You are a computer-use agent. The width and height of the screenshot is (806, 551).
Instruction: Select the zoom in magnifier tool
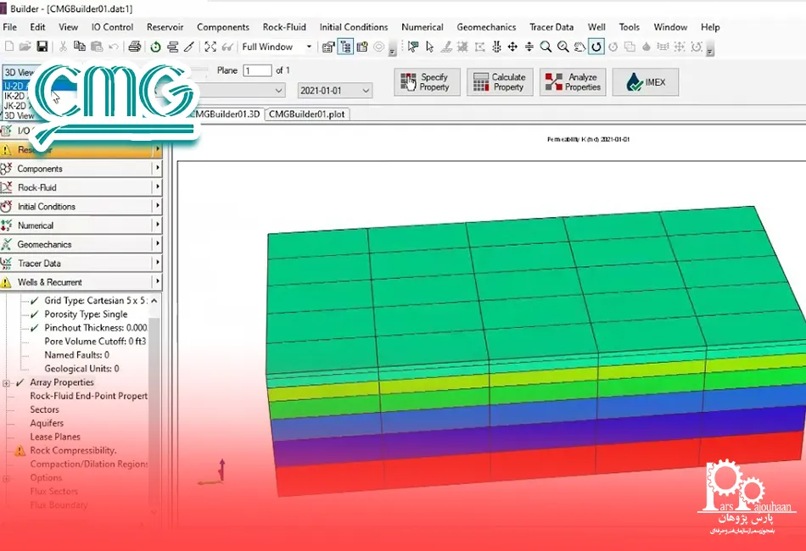(546, 47)
